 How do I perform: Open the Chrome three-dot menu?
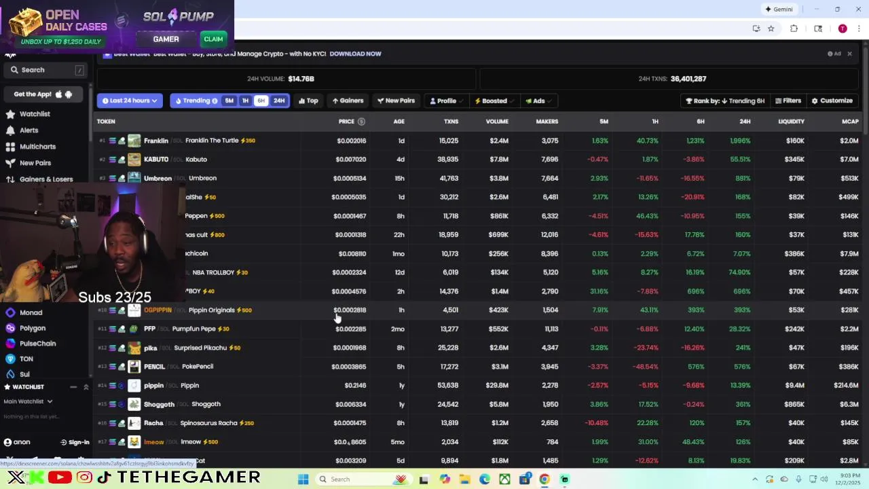point(859,29)
